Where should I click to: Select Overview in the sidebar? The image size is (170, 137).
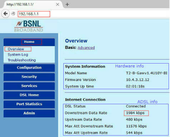click(16, 49)
